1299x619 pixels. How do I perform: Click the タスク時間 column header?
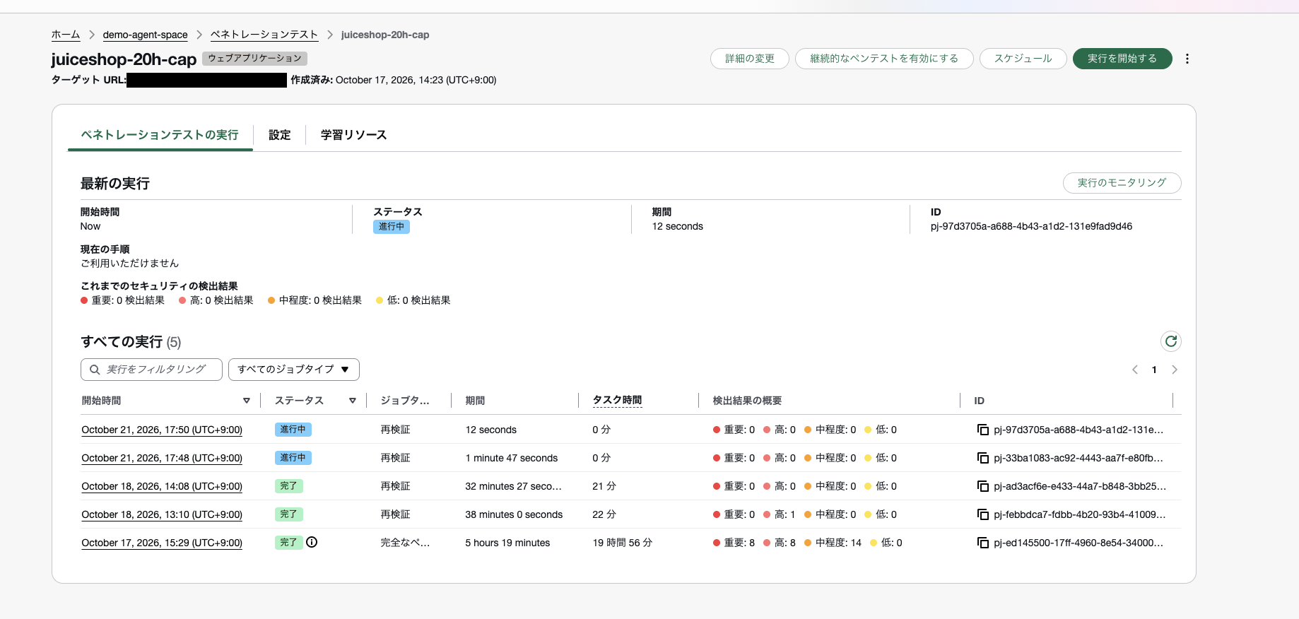(617, 400)
